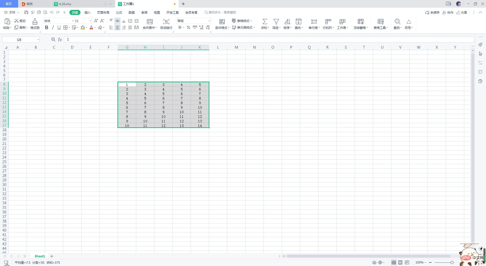Apply percent style format
The width and height of the screenshot is (486, 266).
coord(189,27)
